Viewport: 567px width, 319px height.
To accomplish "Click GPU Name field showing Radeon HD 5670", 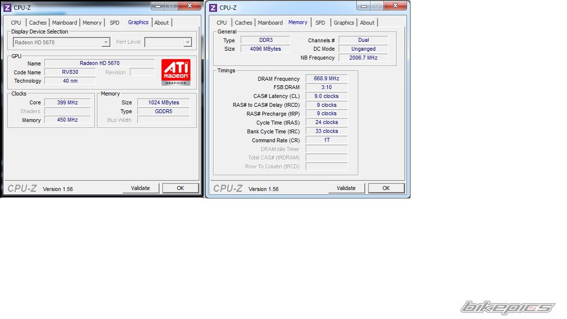I will click(99, 64).
